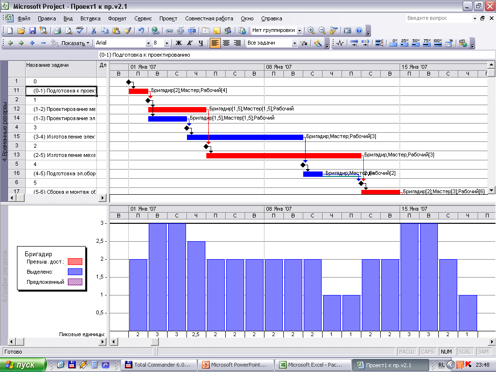Enable center text alignment
The width and height of the screenshot is (496, 372).
(x=226, y=43)
